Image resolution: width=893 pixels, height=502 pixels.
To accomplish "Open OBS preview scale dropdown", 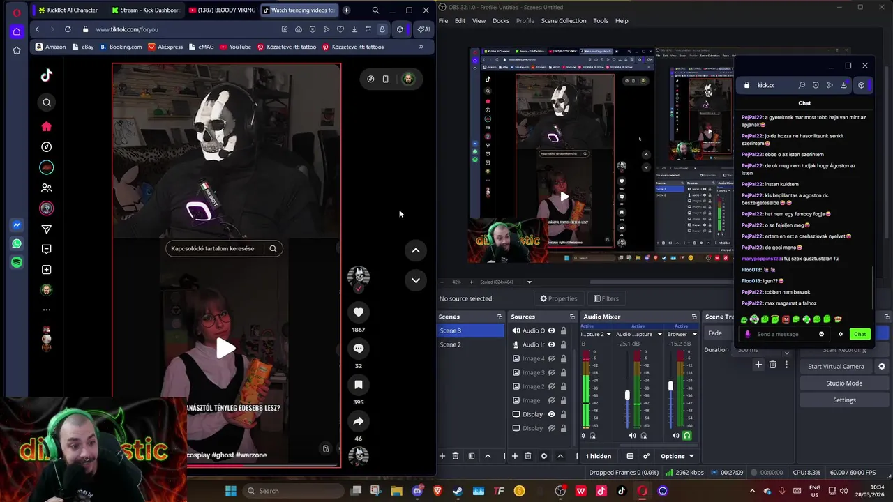I will 529,282.
